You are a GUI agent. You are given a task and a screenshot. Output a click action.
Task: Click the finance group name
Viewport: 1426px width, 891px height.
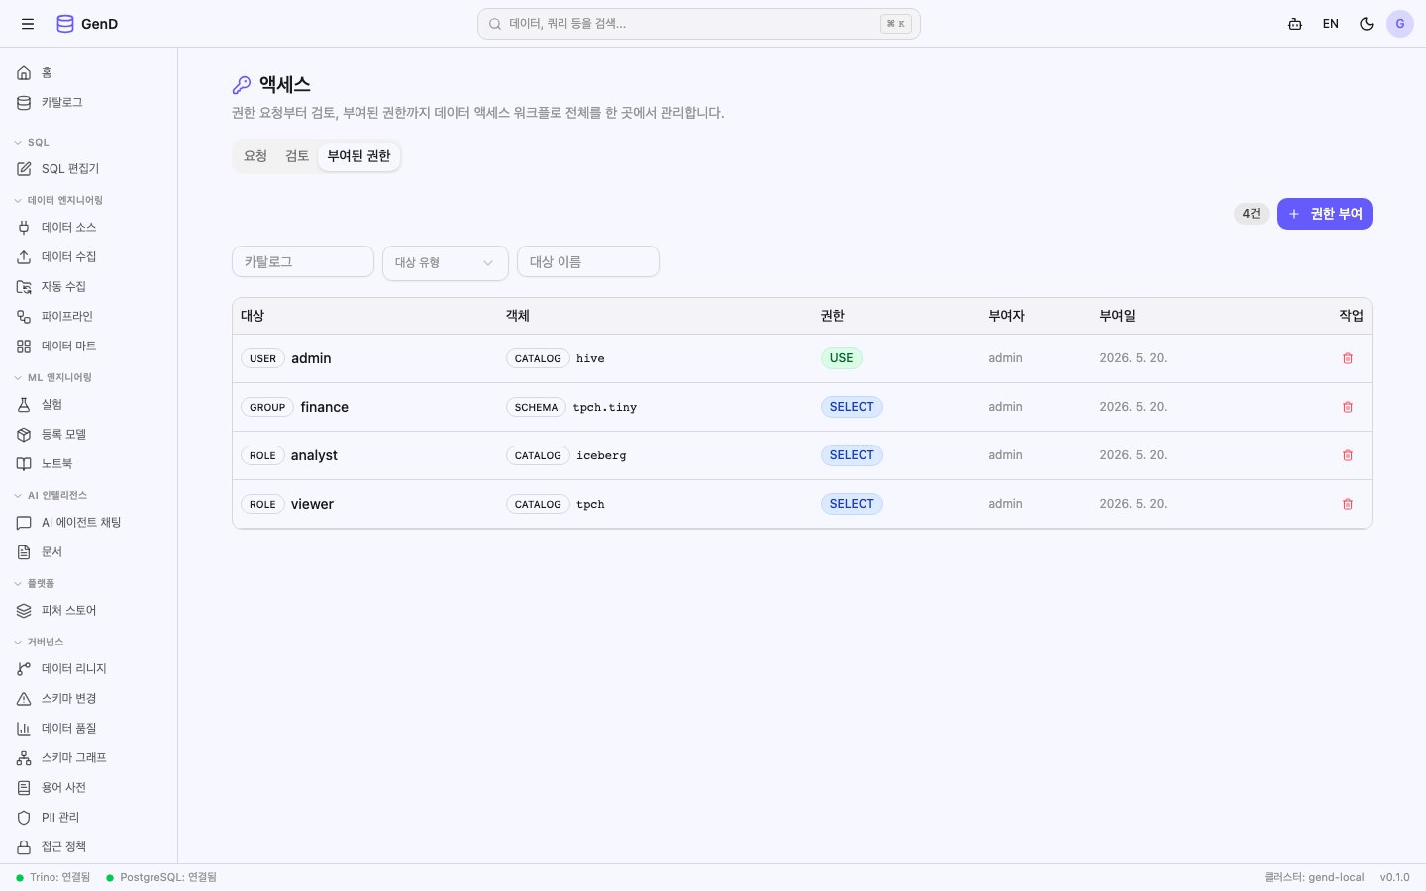coord(325,407)
